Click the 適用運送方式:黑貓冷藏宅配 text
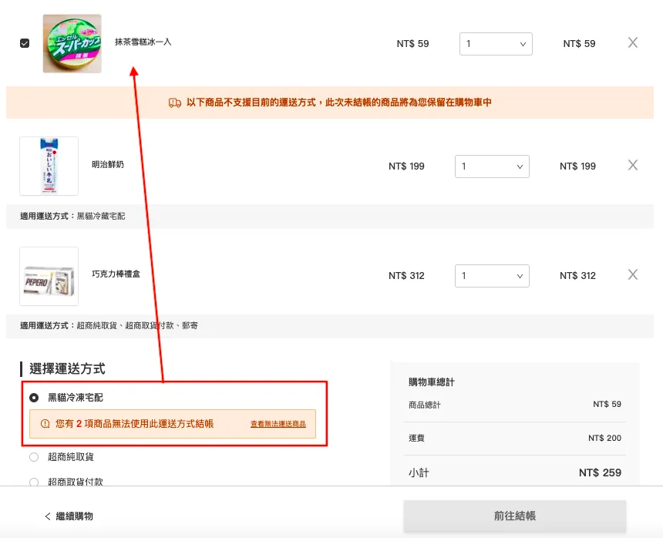 point(72,216)
